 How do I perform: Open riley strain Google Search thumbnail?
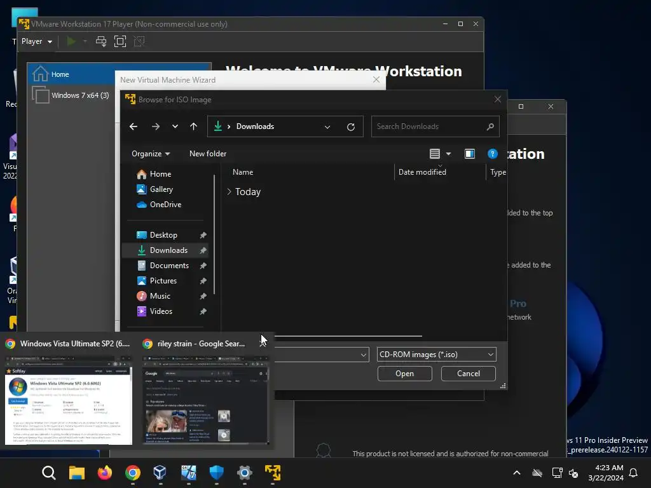point(205,400)
